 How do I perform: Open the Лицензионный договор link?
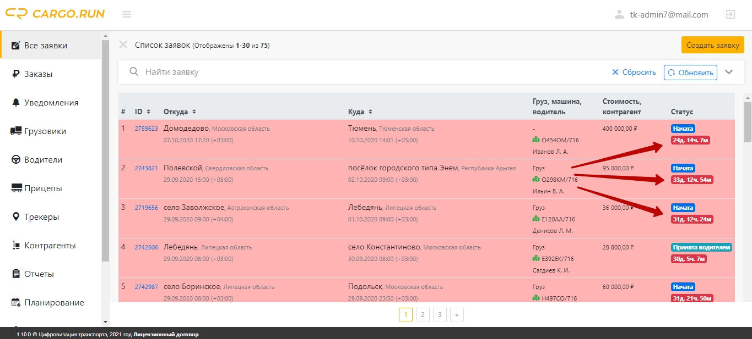click(166, 334)
